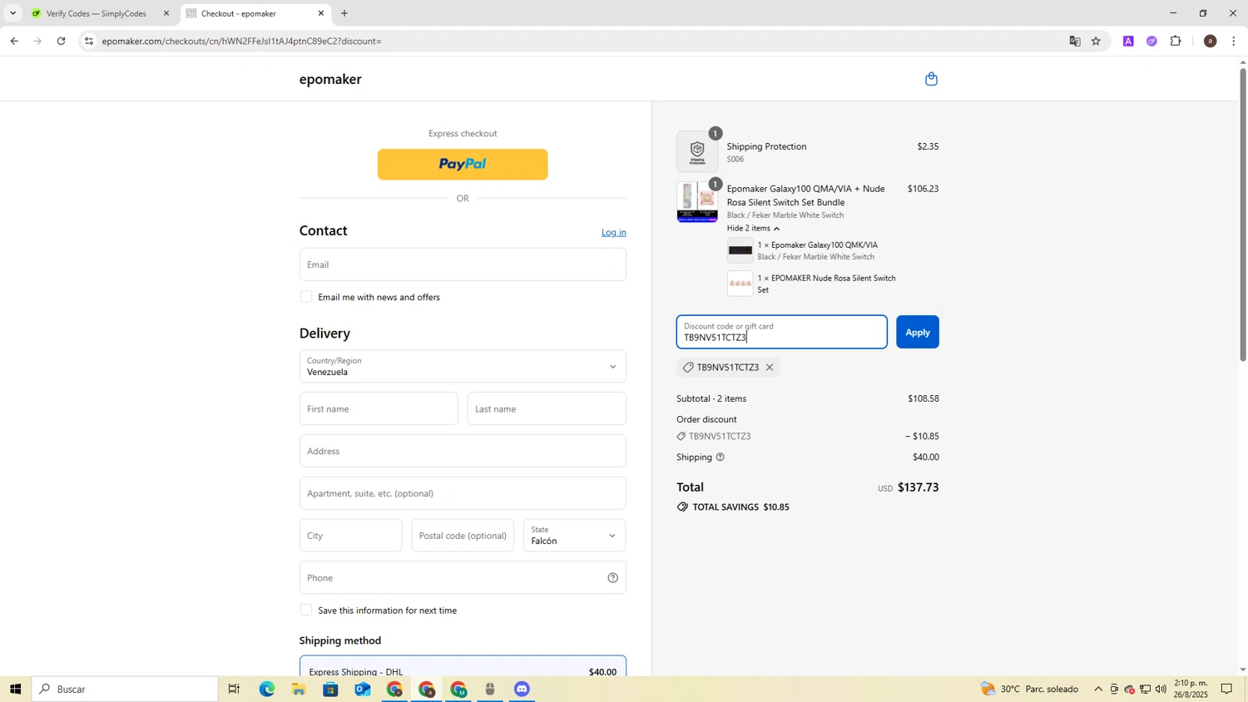Open Task View on the taskbar

(x=235, y=689)
